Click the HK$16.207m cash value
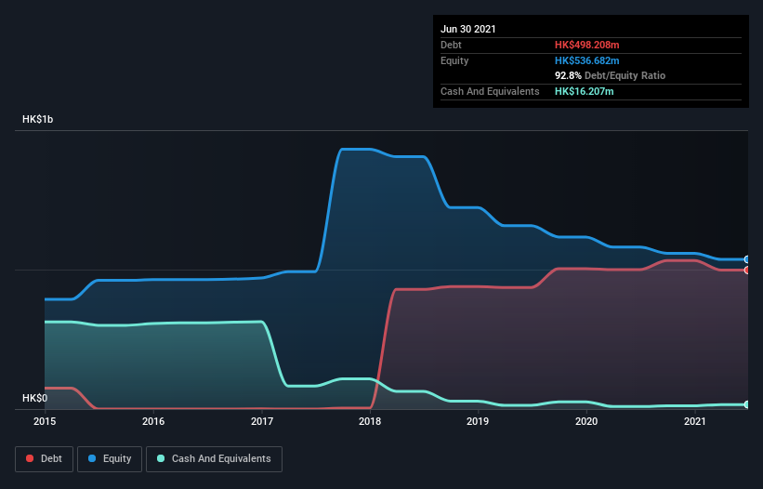Viewport: 763px width, 489px height. (584, 91)
